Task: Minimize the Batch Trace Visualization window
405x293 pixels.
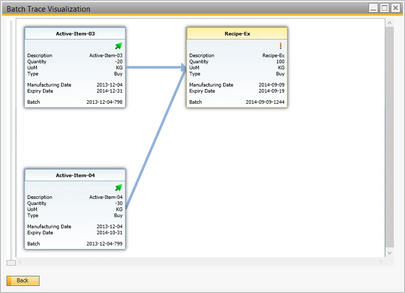Action: 373,8
